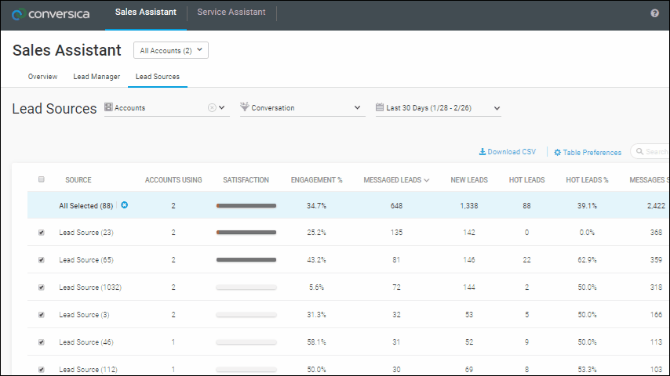Uncheck the Lead Source (46) checkbox
This screenshot has width=670, height=376.
click(x=42, y=342)
